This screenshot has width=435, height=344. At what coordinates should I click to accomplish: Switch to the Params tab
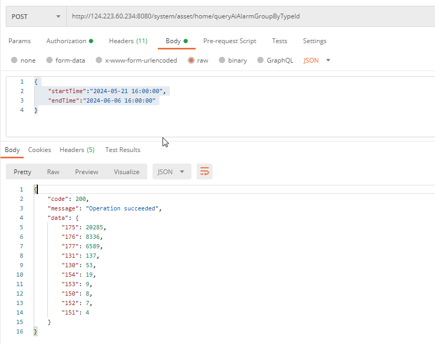19,41
